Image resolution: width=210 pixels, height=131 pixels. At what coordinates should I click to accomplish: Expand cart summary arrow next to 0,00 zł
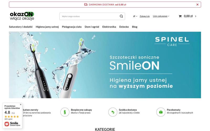[196, 16]
